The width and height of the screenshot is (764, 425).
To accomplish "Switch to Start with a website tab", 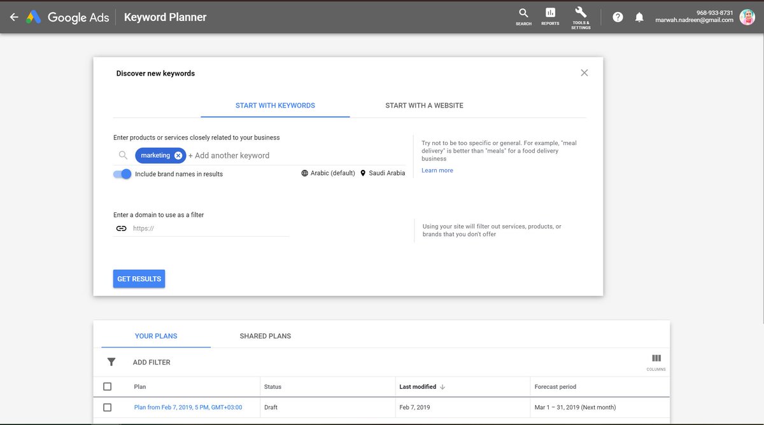I will tap(424, 106).
